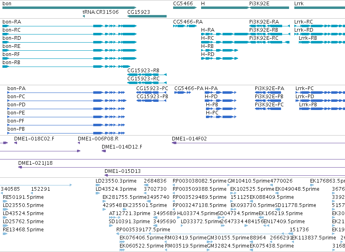The image size is (345, 252).
Task: Select the GM10410.5prime EST label
Action: tap(249, 181)
